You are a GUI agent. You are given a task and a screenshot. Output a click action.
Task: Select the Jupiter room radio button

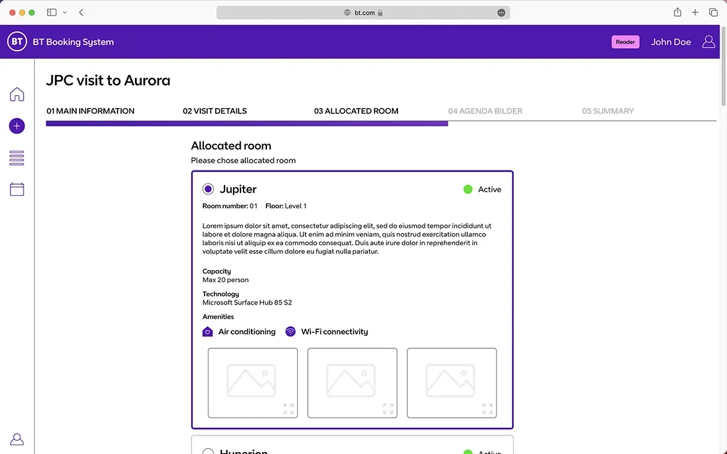208,189
